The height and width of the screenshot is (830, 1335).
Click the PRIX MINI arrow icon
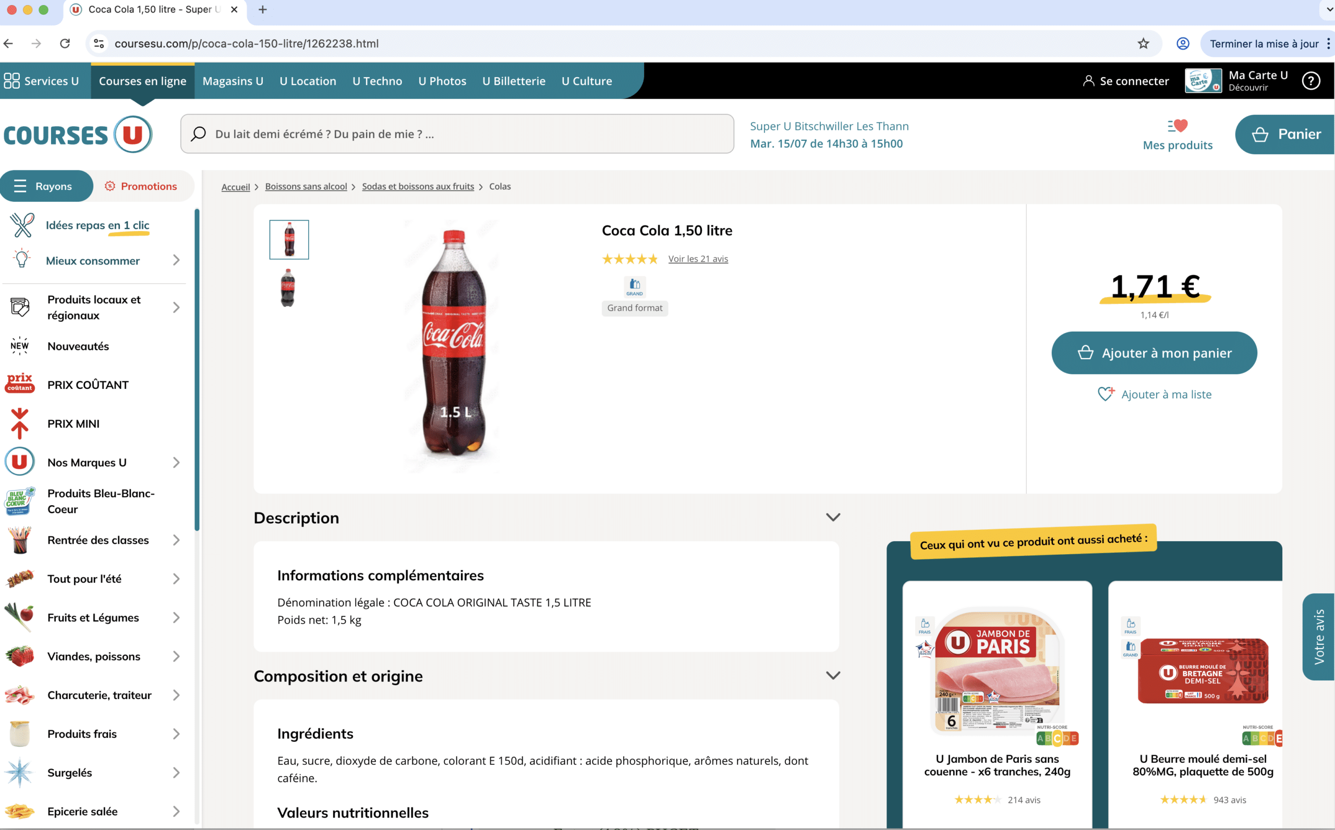click(20, 423)
